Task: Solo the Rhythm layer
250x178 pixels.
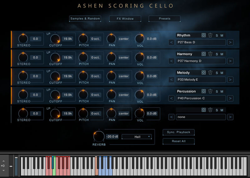Action: click(x=217, y=35)
